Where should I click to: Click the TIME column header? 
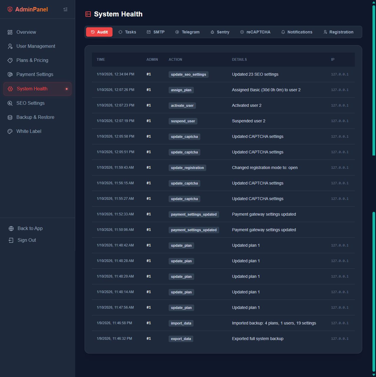coord(101,60)
